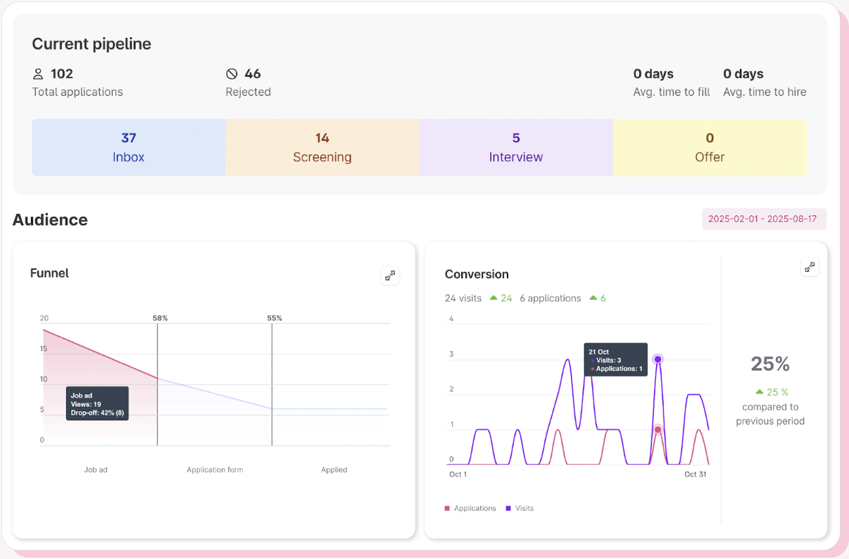Expand the Funnel chart to fullscreen

[x=390, y=276]
